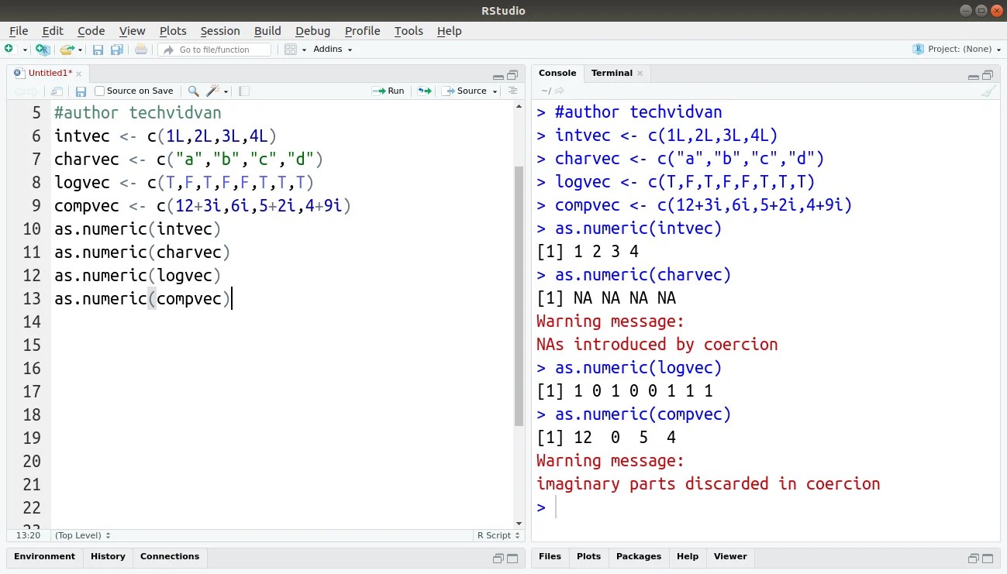This screenshot has height=574, width=1007.
Task: Clear the console with the broom icon
Action: pyautogui.click(x=988, y=91)
